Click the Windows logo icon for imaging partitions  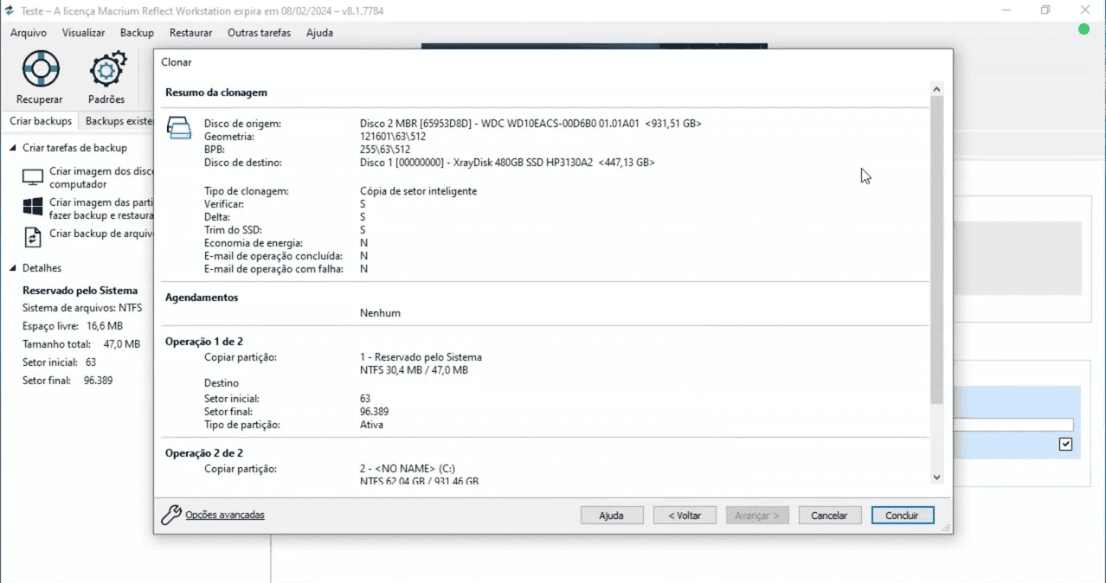tap(33, 208)
